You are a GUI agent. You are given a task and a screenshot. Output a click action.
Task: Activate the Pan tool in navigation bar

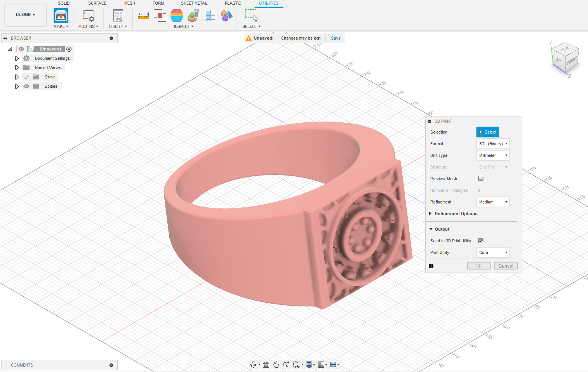(276, 365)
